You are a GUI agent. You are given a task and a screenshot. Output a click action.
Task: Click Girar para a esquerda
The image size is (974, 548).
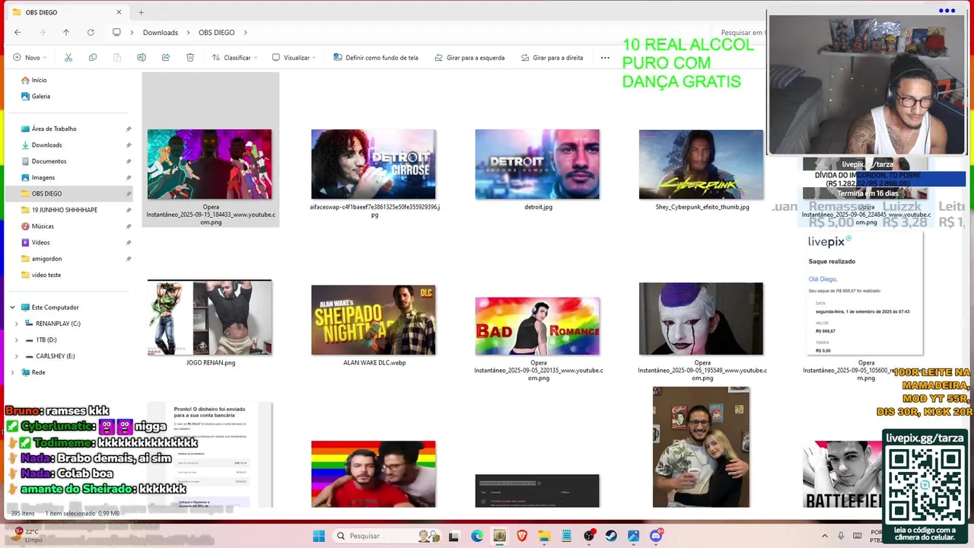coord(469,57)
